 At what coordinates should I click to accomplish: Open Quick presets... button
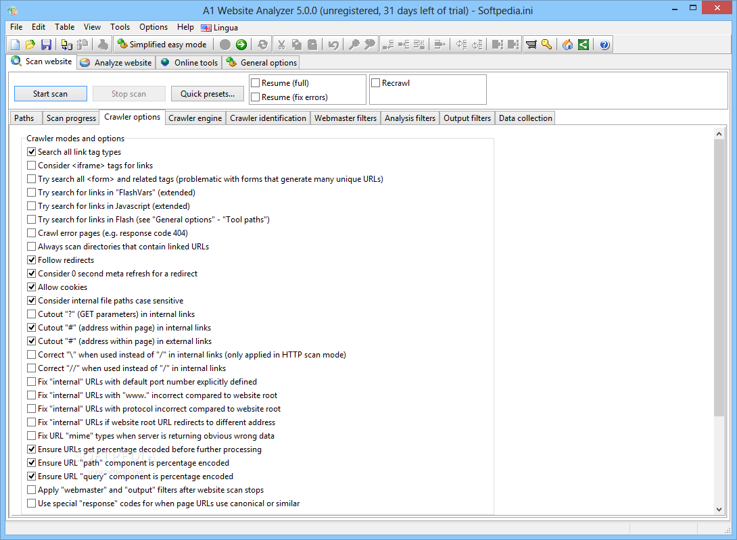208,93
